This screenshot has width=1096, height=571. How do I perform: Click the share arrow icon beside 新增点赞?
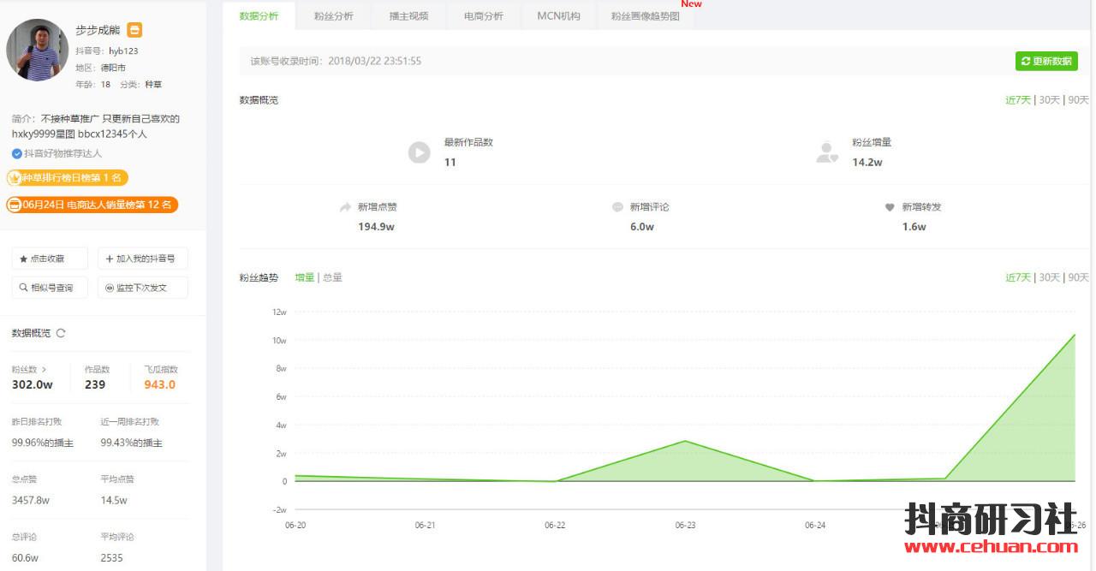coord(345,207)
